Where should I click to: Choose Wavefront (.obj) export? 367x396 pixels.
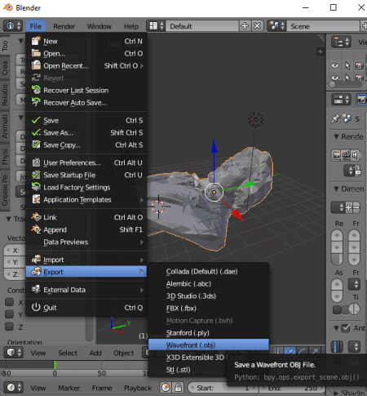click(x=209, y=345)
